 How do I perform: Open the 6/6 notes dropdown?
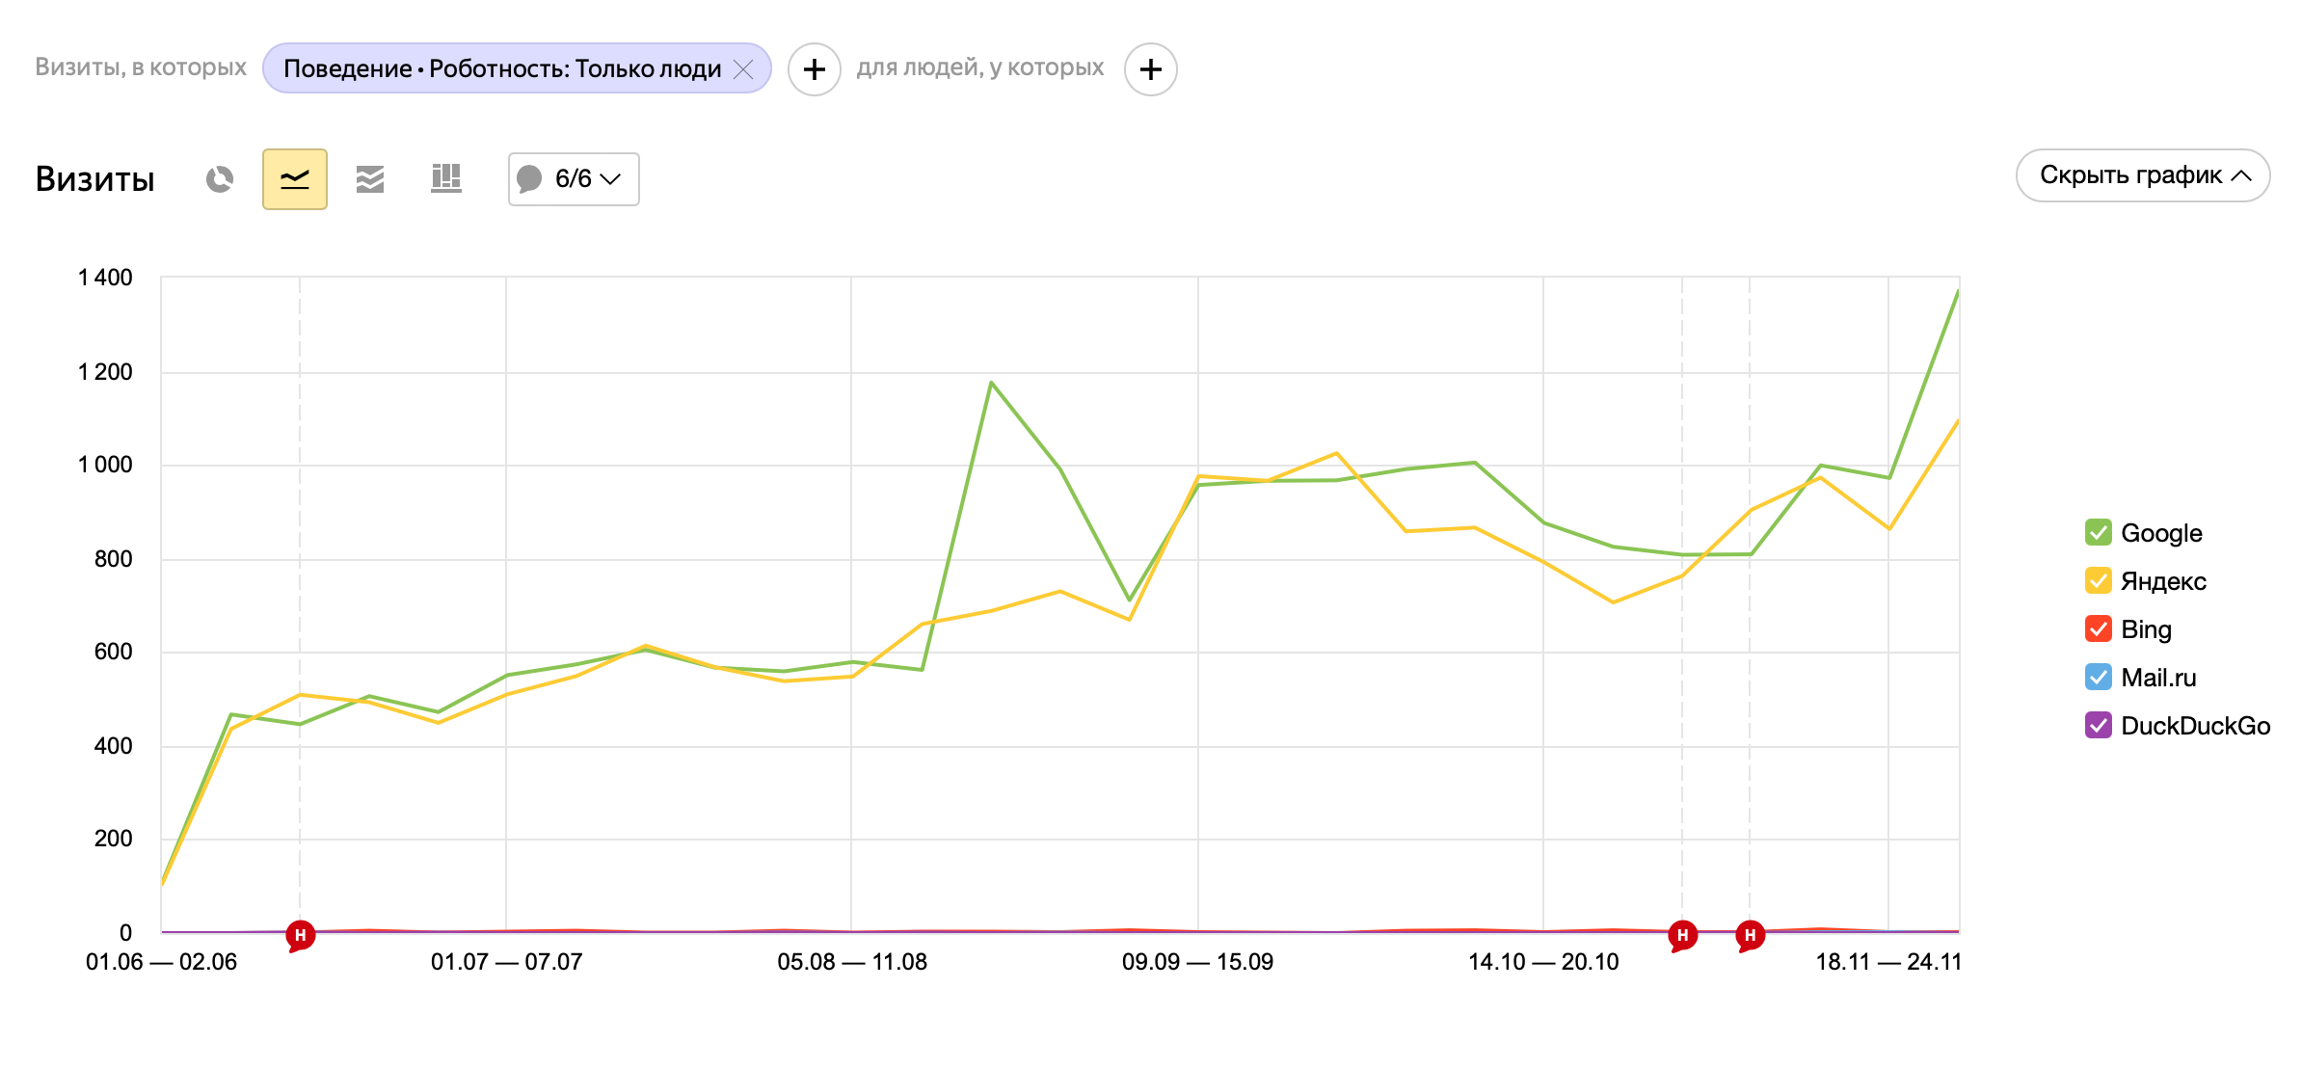click(x=574, y=179)
